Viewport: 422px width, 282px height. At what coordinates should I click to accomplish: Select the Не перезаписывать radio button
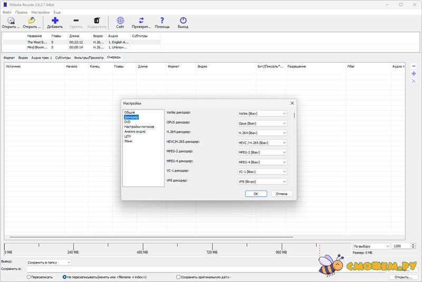(x=65, y=277)
